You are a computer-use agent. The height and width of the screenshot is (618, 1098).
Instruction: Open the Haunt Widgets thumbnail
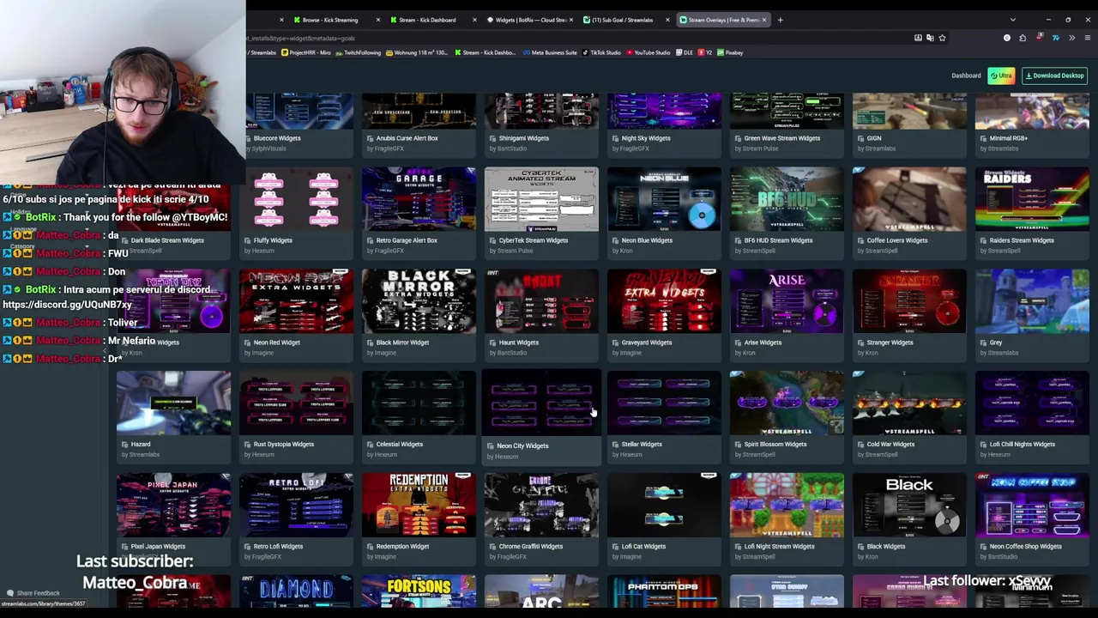[541, 301]
